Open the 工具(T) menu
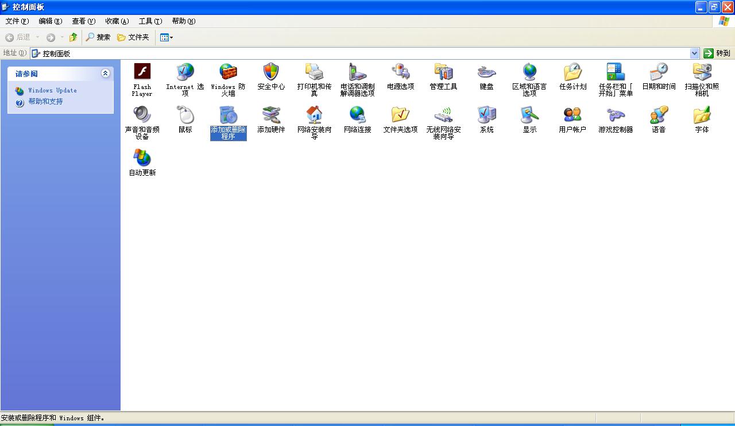The width and height of the screenshot is (735, 426). pyautogui.click(x=150, y=21)
